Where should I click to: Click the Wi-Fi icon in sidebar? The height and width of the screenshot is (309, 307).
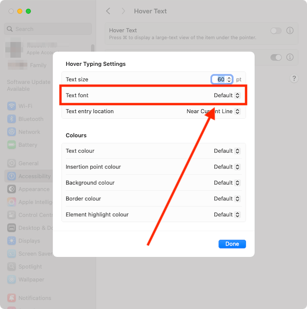tap(11, 106)
